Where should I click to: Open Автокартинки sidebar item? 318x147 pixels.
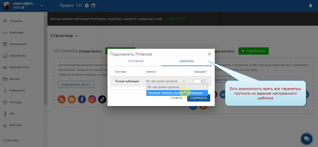pos(19,67)
